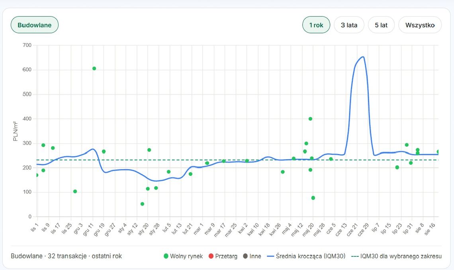
Task: Click the y-axis label '300'
Action: 27,143
